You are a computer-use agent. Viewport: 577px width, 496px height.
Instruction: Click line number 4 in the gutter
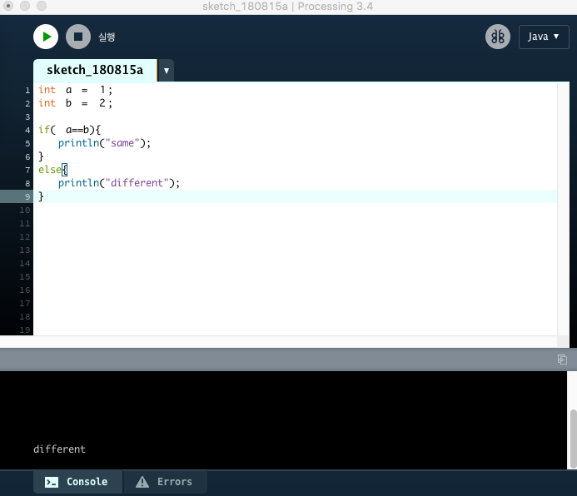[27, 130]
